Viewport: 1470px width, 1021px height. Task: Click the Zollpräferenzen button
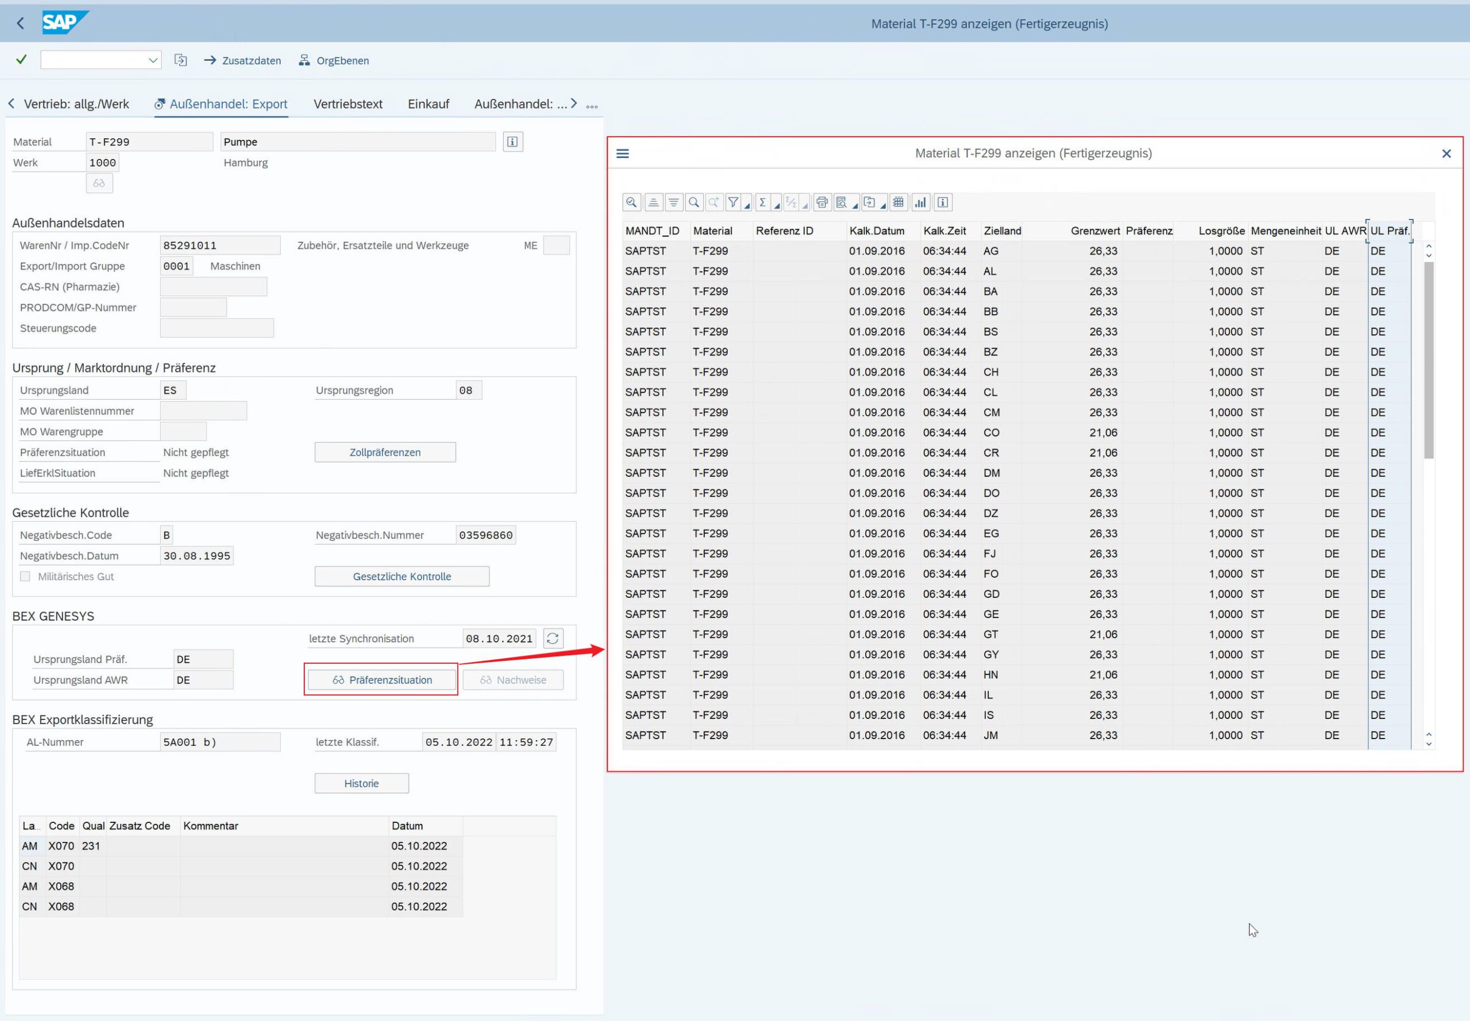coord(385,453)
